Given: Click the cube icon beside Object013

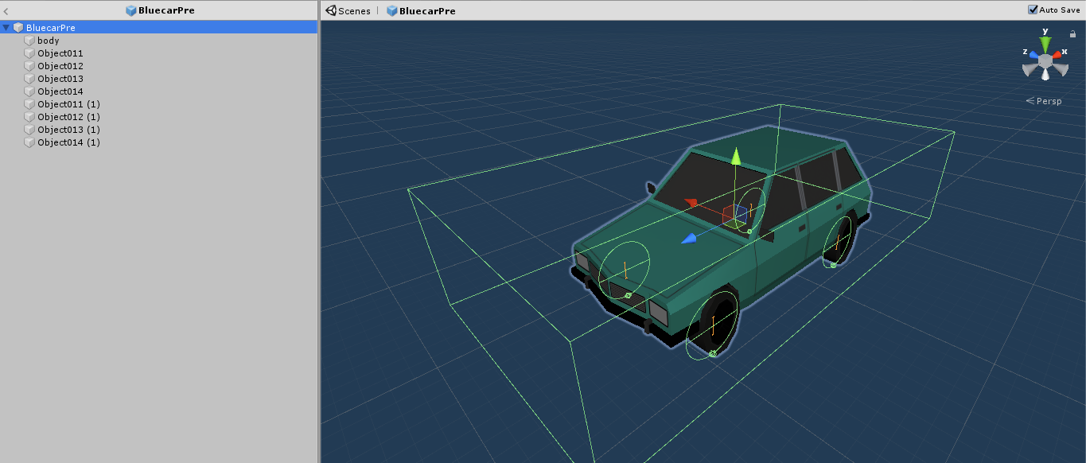Looking at the screenshot, I should point(30,79).
